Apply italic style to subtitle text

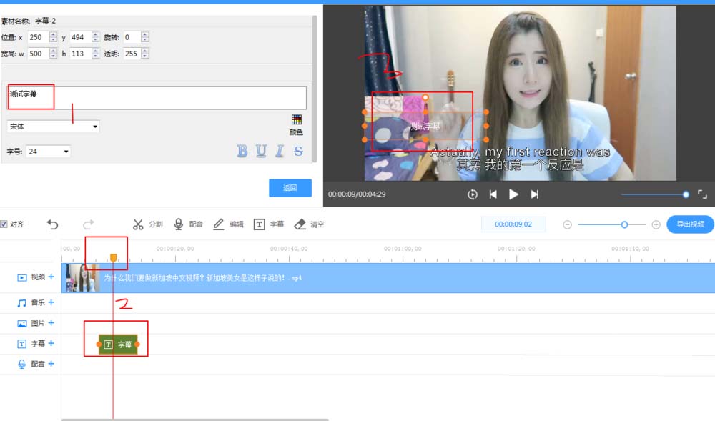tap(278, 152)
